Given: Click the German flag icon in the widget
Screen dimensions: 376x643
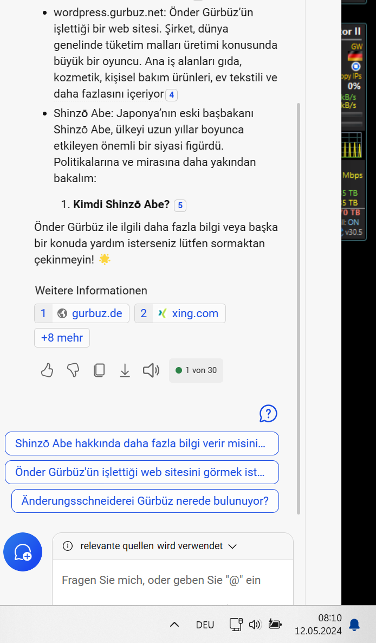Looking at the screenshot, I should [355, 56].
